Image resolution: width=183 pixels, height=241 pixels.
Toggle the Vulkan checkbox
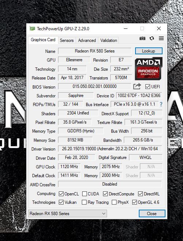[x=61, y=202]
